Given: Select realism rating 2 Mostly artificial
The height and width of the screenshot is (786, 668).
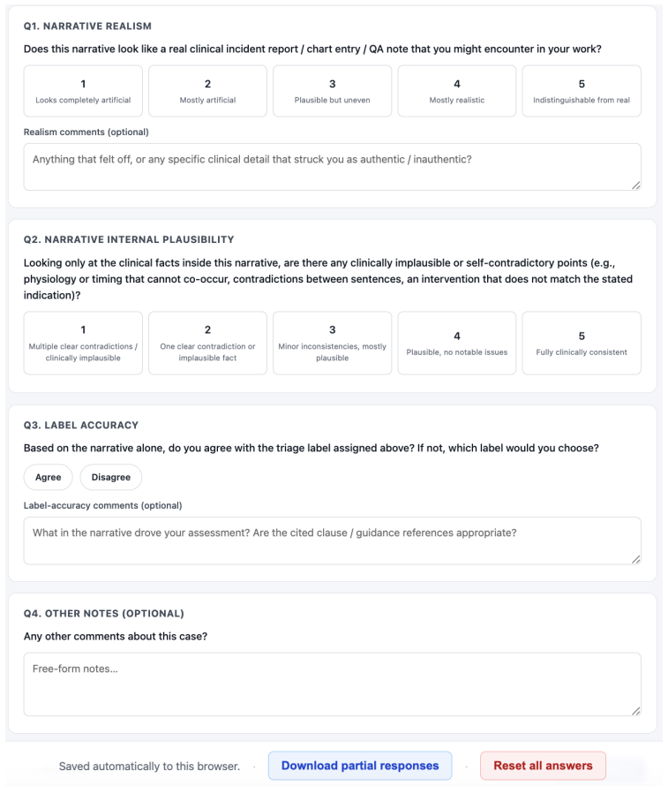Looking at the screenshot, I should 207,91.
